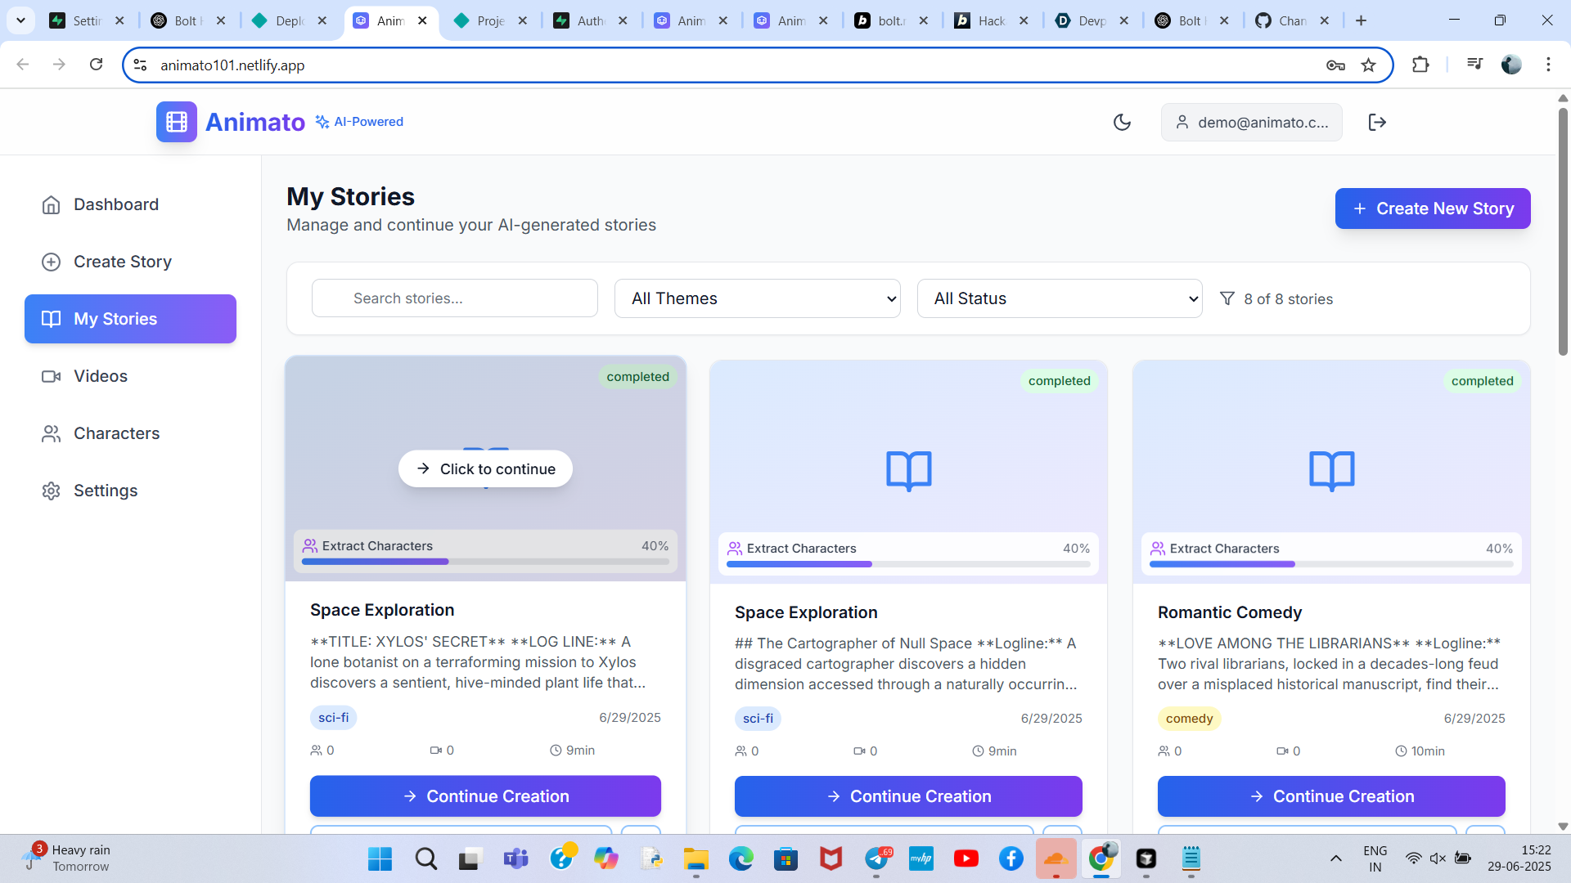Click the Extract Characters progress bar on the second card
This screenshot has height=883, width=1571.
[908, 563]
